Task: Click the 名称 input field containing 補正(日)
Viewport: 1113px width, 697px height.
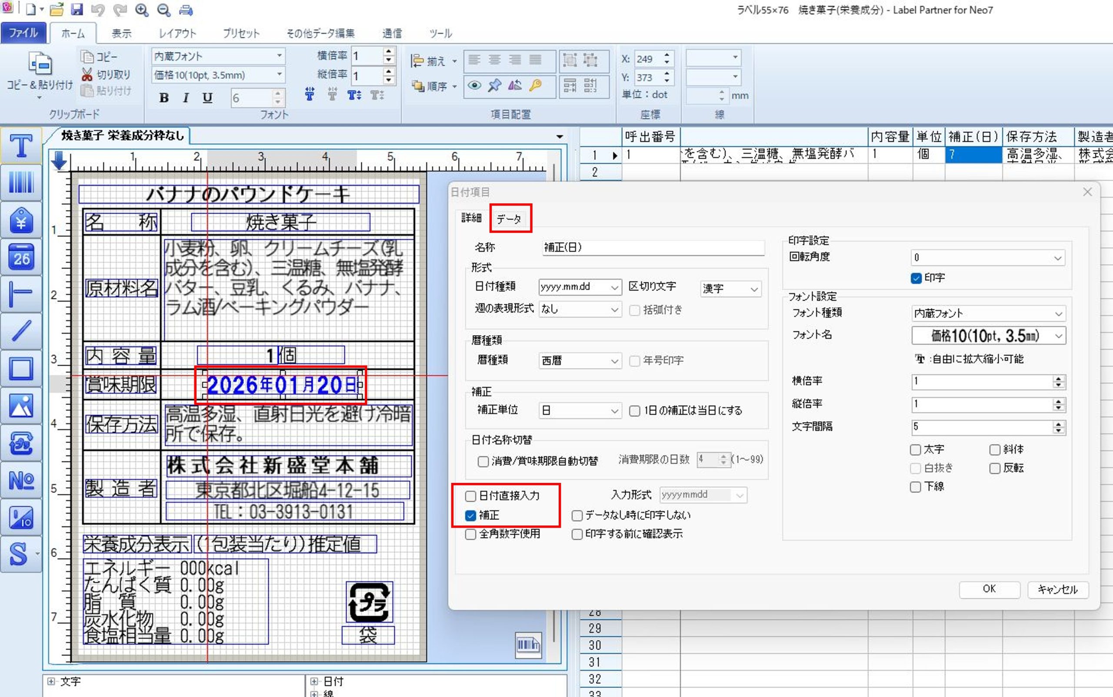Action: pos(653,248)
